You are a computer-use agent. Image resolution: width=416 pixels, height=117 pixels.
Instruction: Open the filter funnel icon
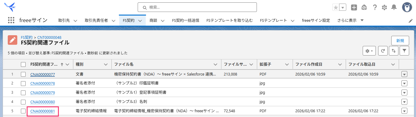404,51
